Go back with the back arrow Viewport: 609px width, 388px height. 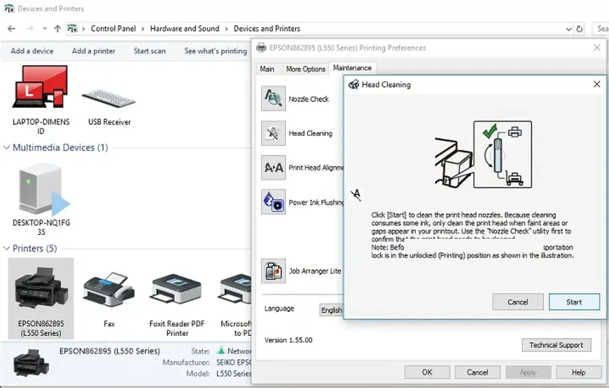pyautogui.click(x=12, y=28)
